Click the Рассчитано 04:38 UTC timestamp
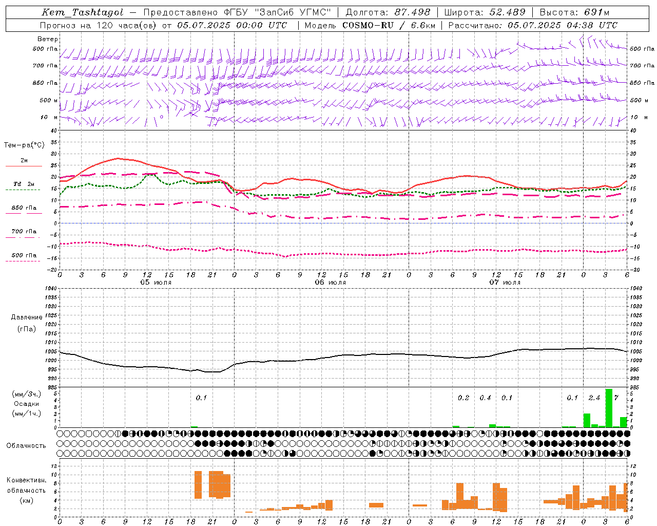The height and width of the screenshot is (526, 657). (x=533, y=25)
